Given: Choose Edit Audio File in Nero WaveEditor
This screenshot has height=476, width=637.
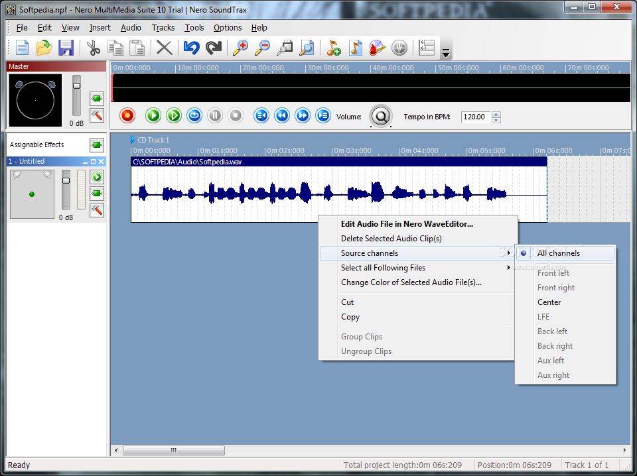Looking at the screenshot, I should point(419,224).
